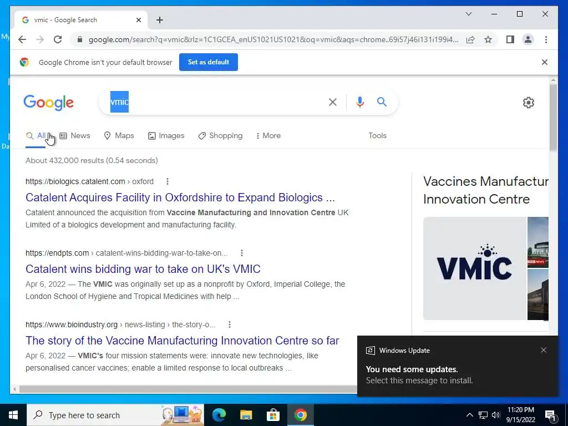Open the Action Center notifications icon
The height and width of the screenshot is (426, 568).
(x=550, y=415)
